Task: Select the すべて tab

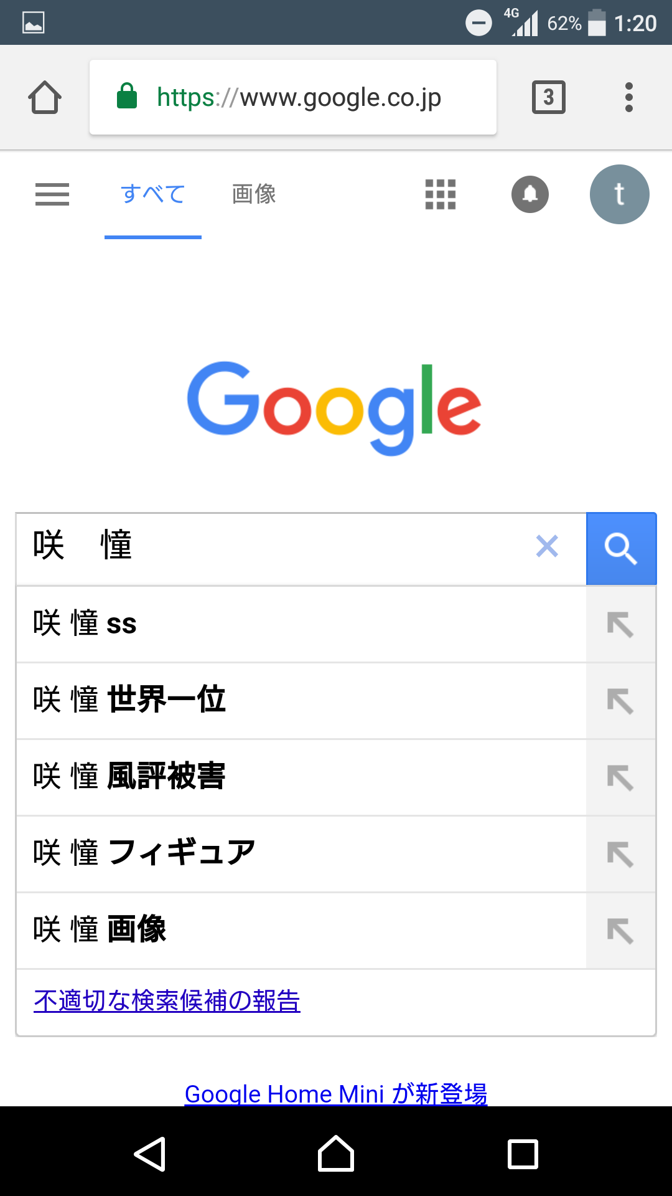Action: (152, 194)
